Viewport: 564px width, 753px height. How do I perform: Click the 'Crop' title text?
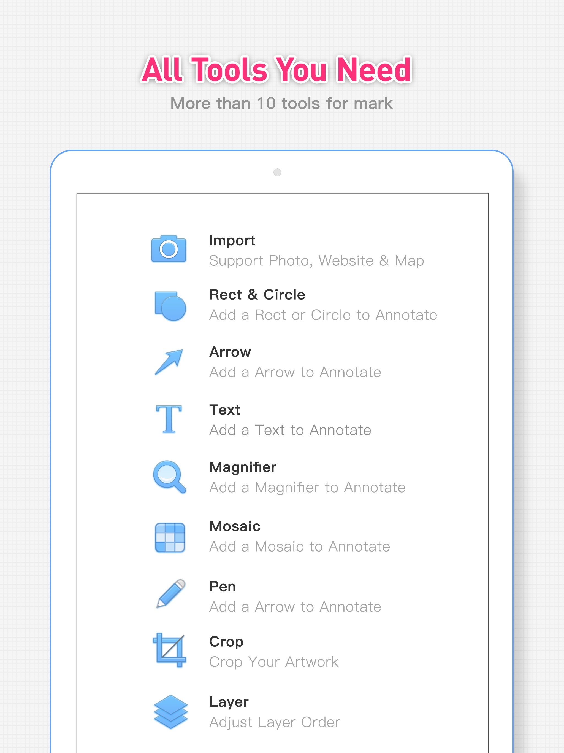point(226,642)
